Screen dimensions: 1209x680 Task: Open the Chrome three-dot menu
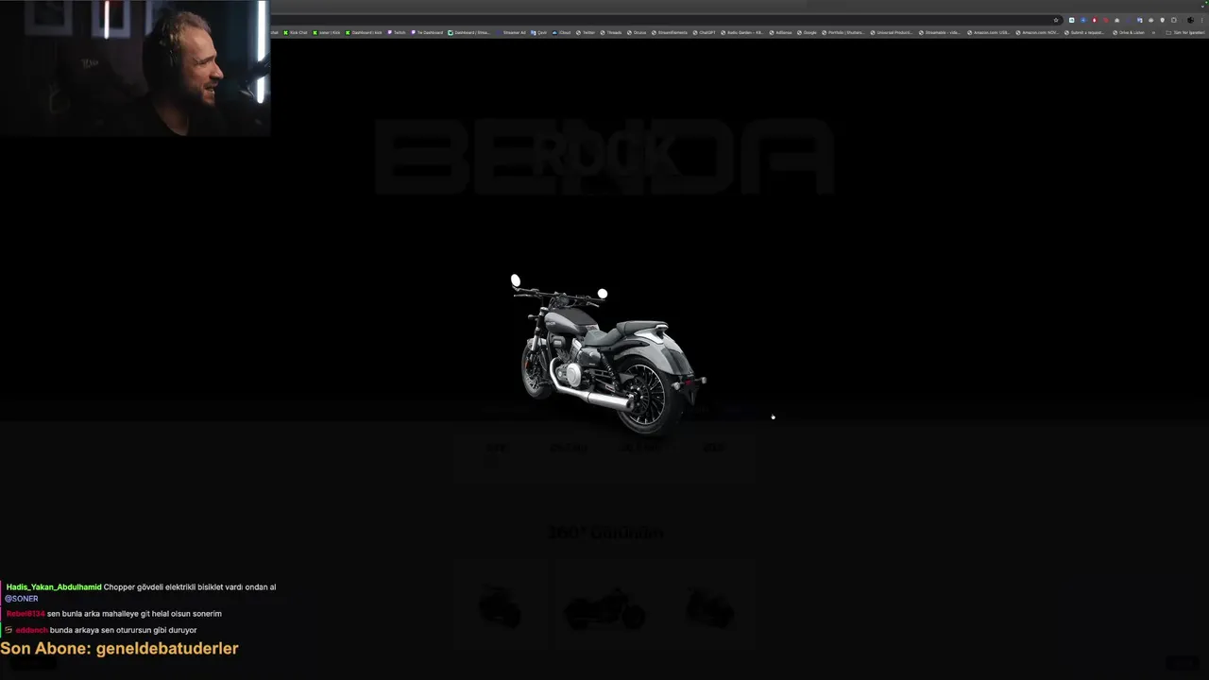(x=1202, y=20)
